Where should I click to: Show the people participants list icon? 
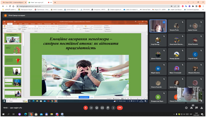click(191, 108)
